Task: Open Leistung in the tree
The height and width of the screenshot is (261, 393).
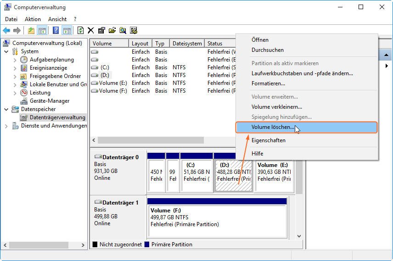Action: [40, 93]
